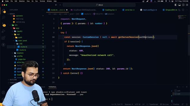Click the go back arrow in title bar
The image size is (190, 106).
56,5
